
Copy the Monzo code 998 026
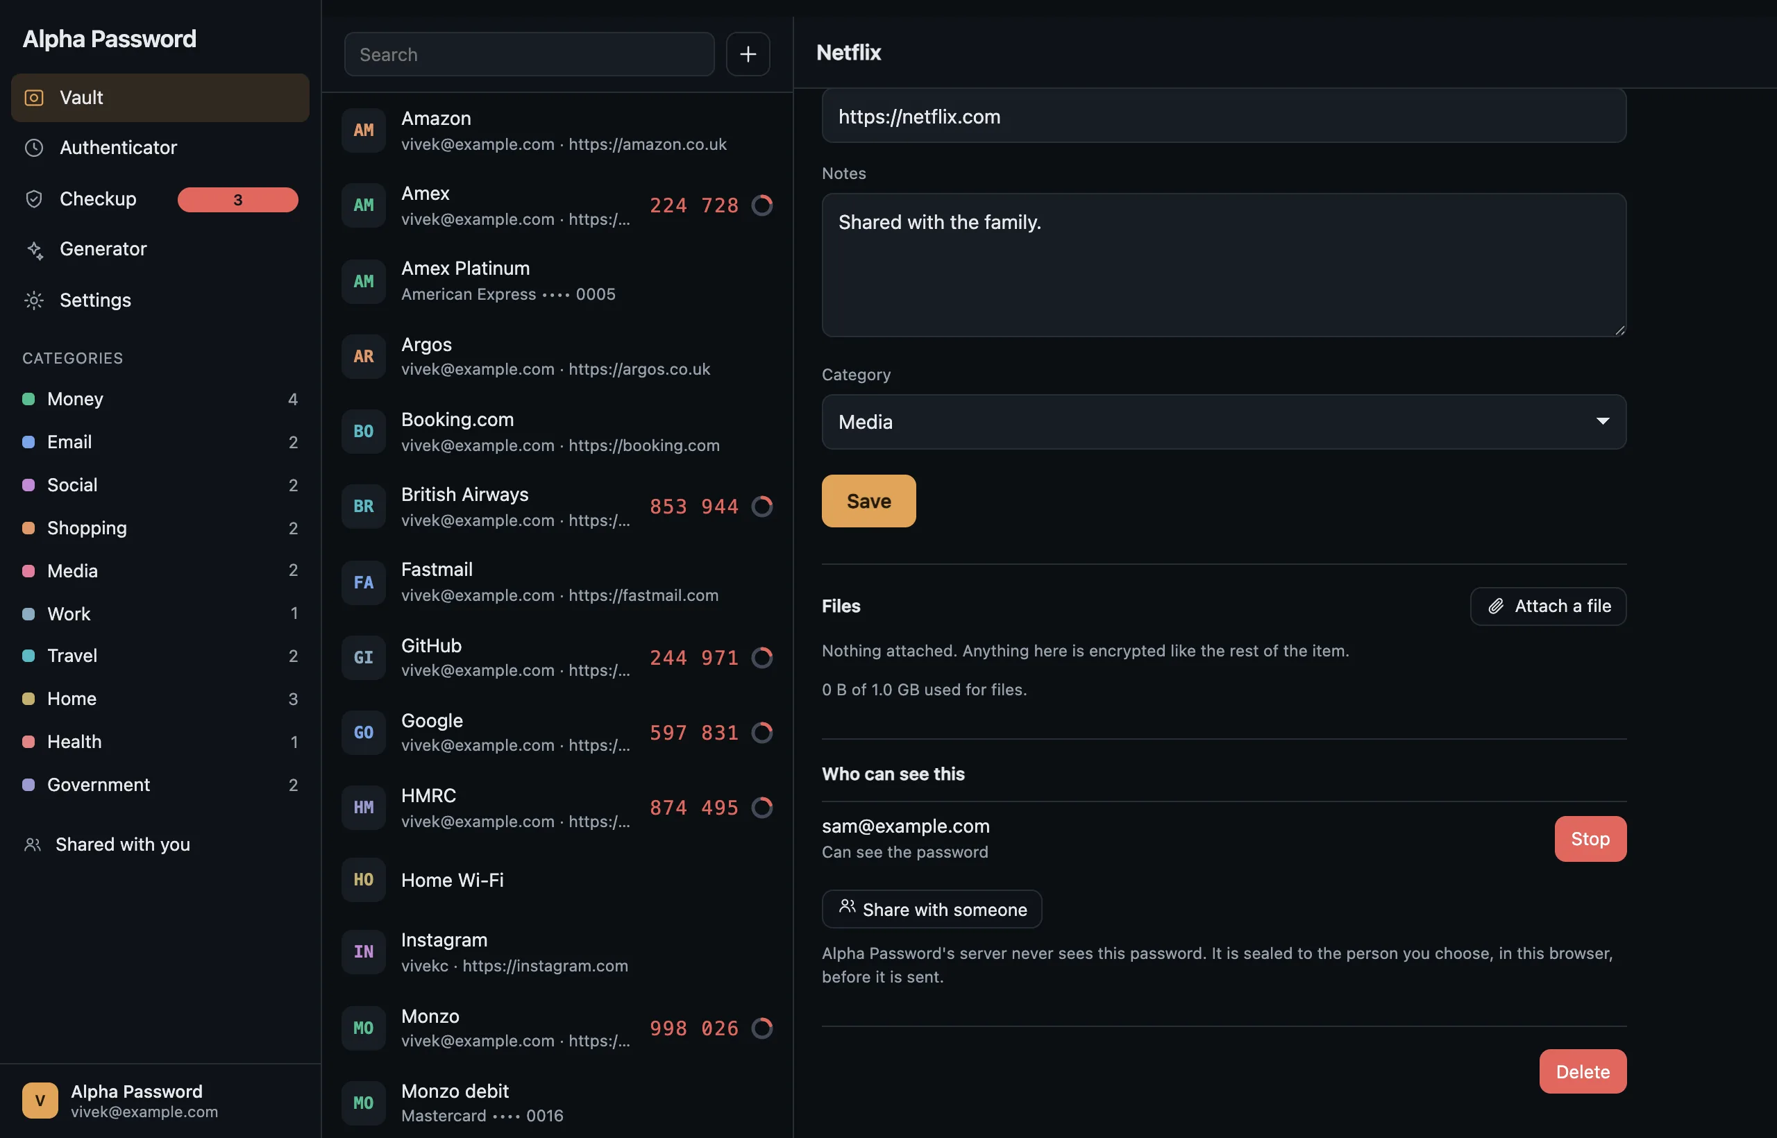pyautogui.click(x=694, y=1028)
